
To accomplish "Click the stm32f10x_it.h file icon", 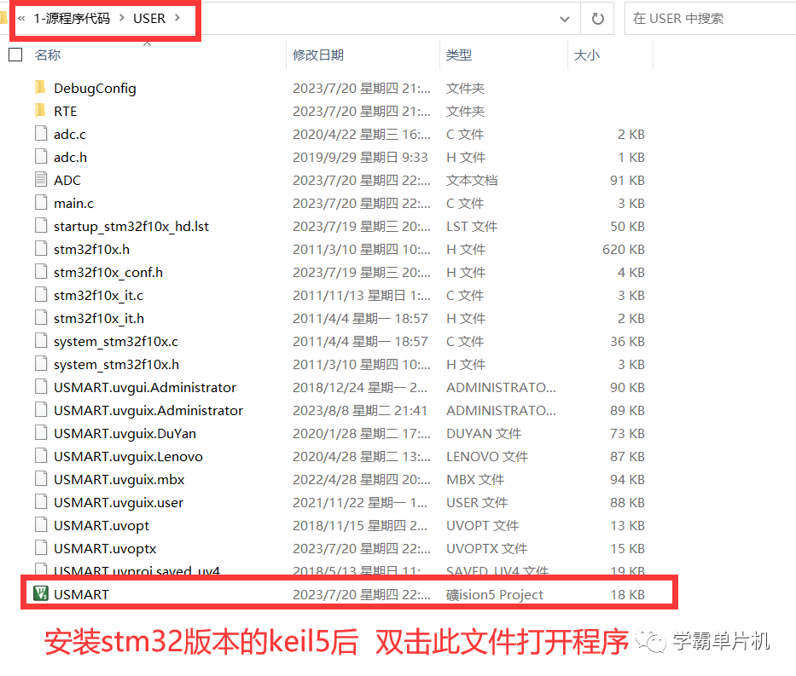I will (x=41, y=318).
